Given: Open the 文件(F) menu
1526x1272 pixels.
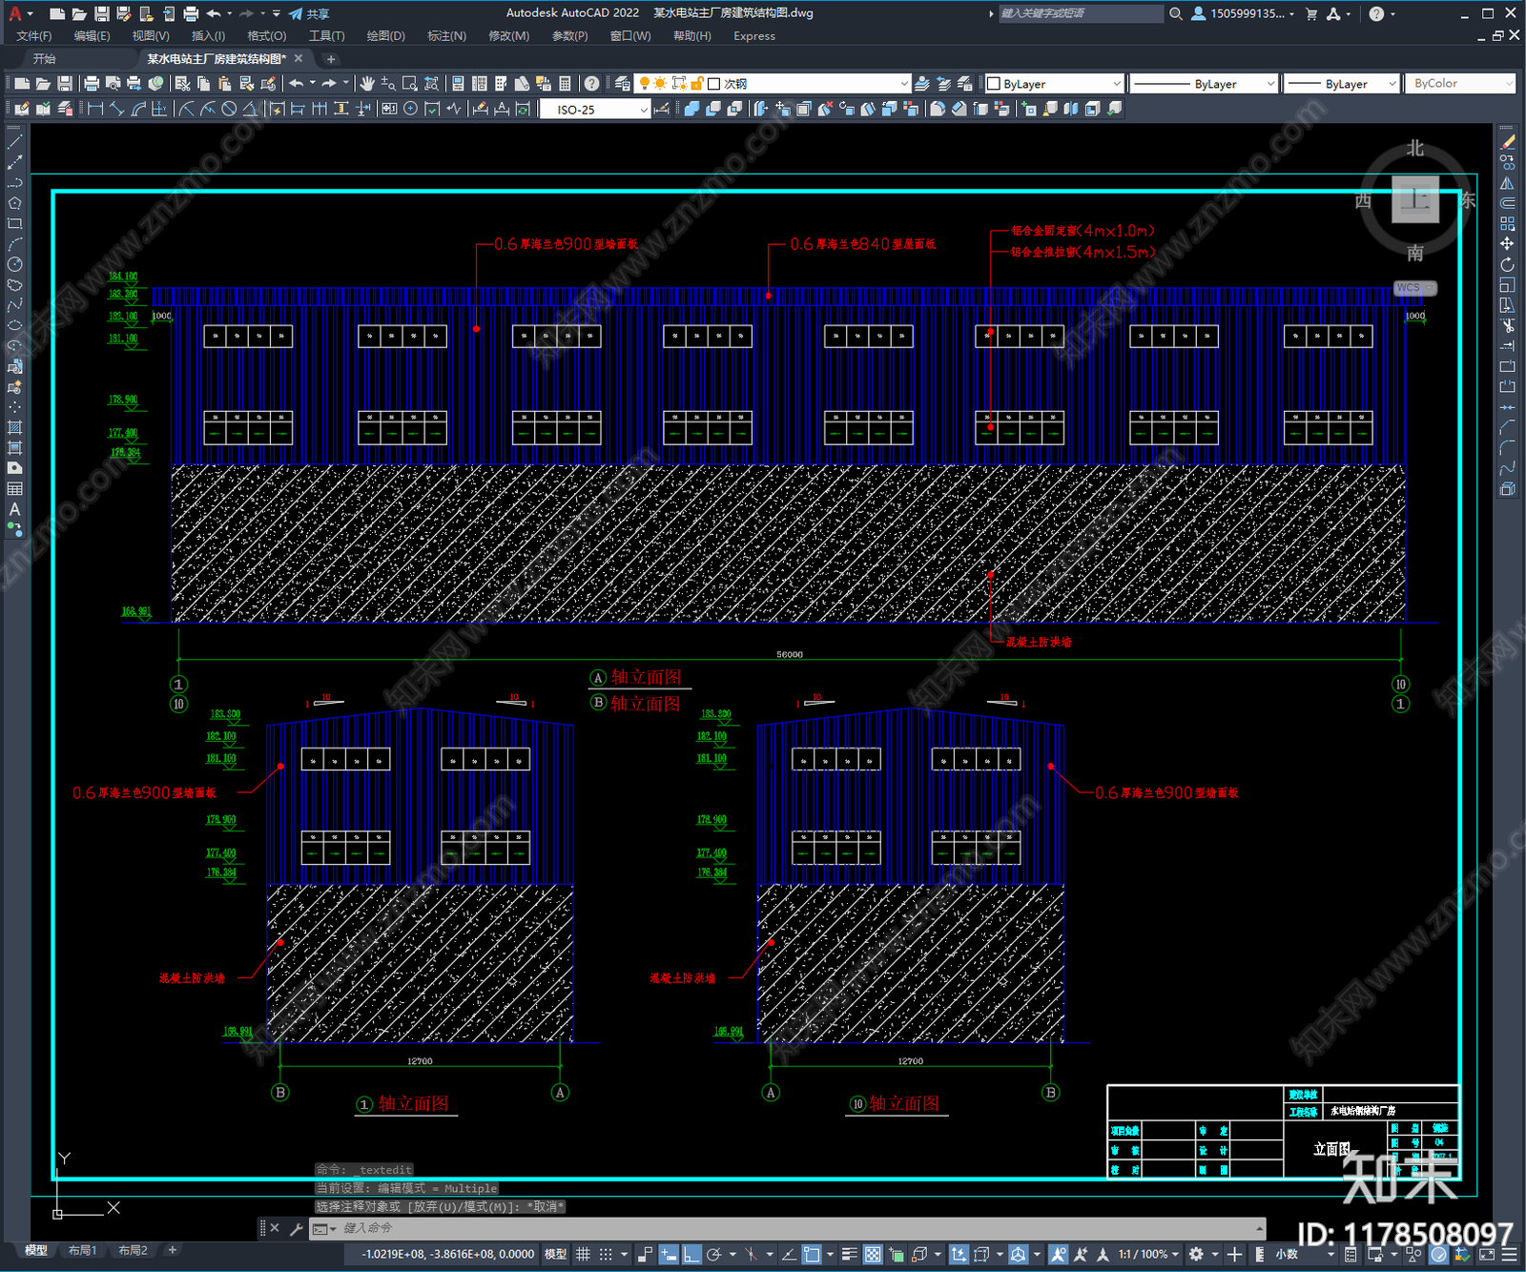Looking at the screenshot, I should (34, 36).
